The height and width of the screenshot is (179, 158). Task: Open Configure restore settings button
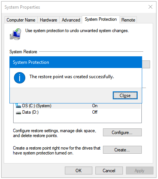click(122, 132)
